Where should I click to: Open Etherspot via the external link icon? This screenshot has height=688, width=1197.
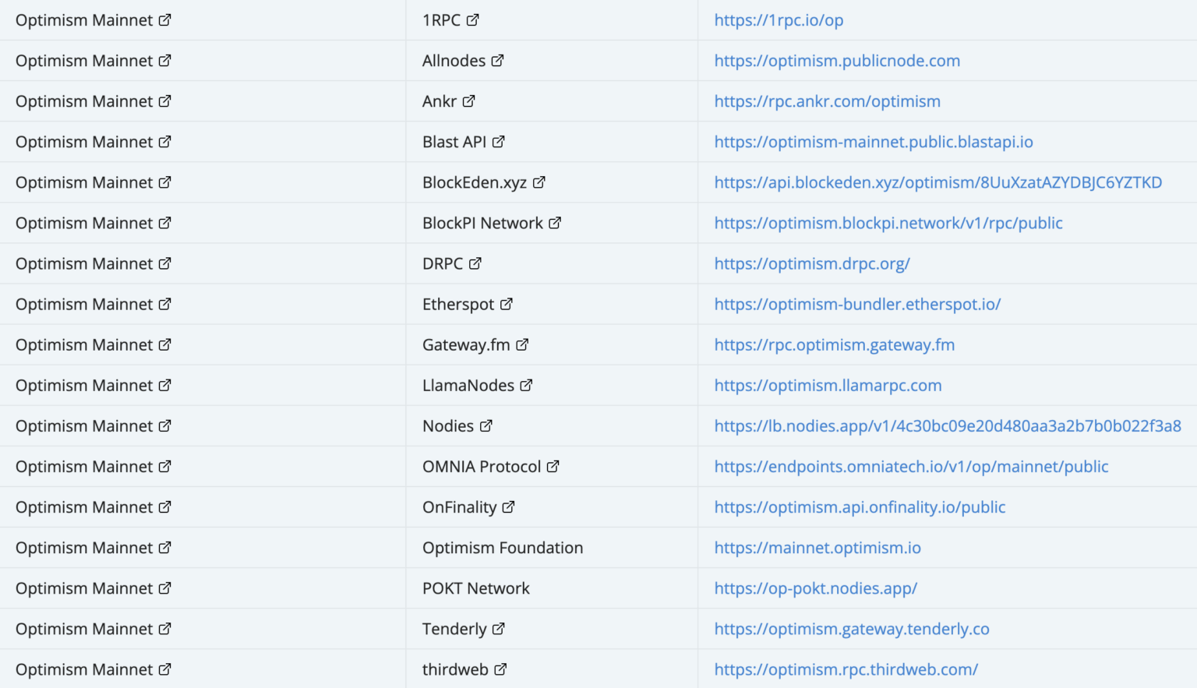click(x=507, y=303)
